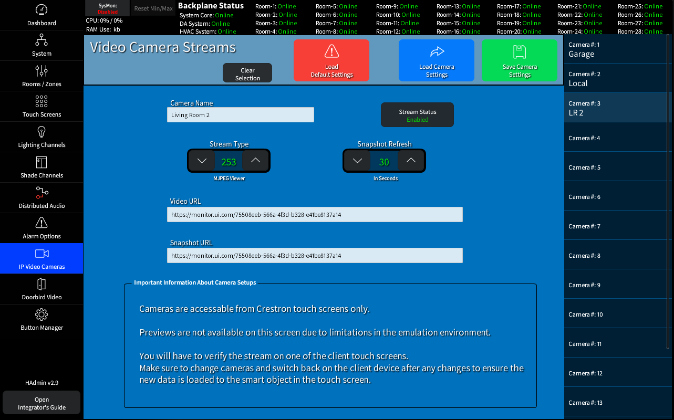Screen dimensions: 674x420
Task: Click the Video URL input field
Action: point(315,214)
